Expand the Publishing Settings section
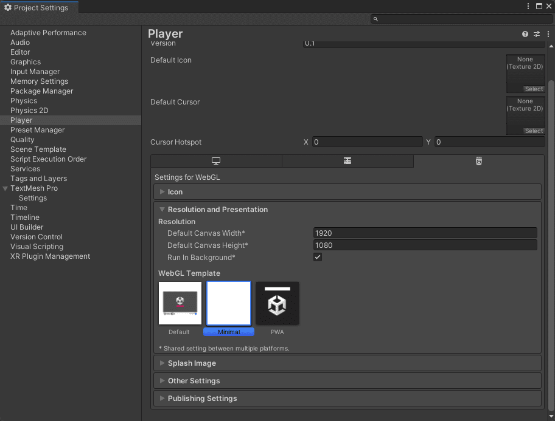The height and width of the screenshot is (421, 555). point(347,399)
